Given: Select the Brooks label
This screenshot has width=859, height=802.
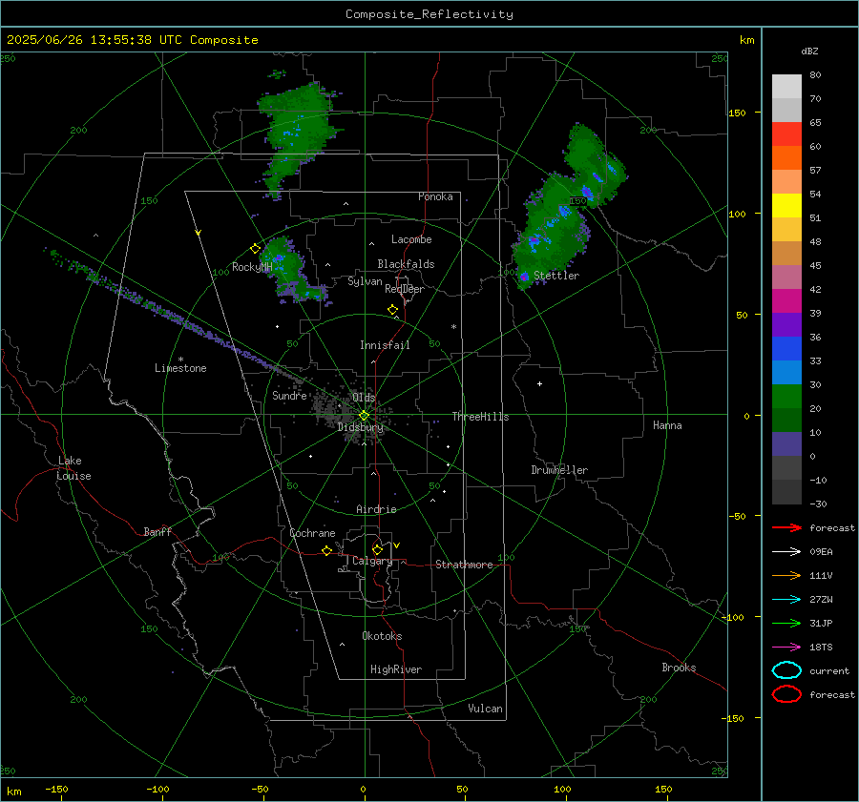Looking at the screenshot, I should coord(679,668).
